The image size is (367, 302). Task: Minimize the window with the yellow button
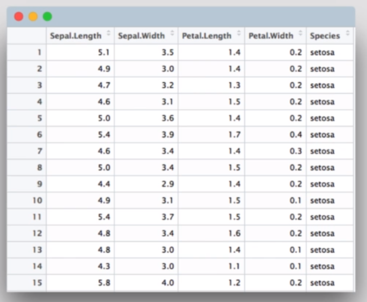33,17
